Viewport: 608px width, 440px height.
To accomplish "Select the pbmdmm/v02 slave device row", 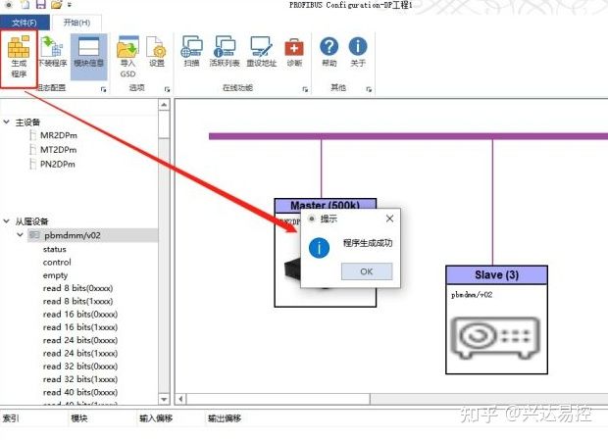I will click(92, 235).
